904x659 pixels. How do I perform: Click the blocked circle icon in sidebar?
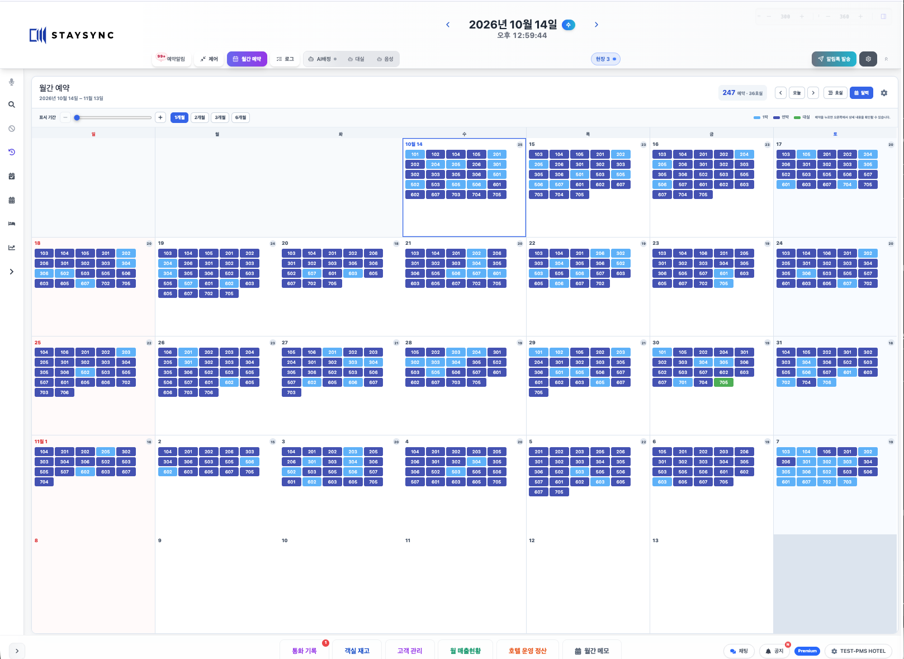(12, 129)
